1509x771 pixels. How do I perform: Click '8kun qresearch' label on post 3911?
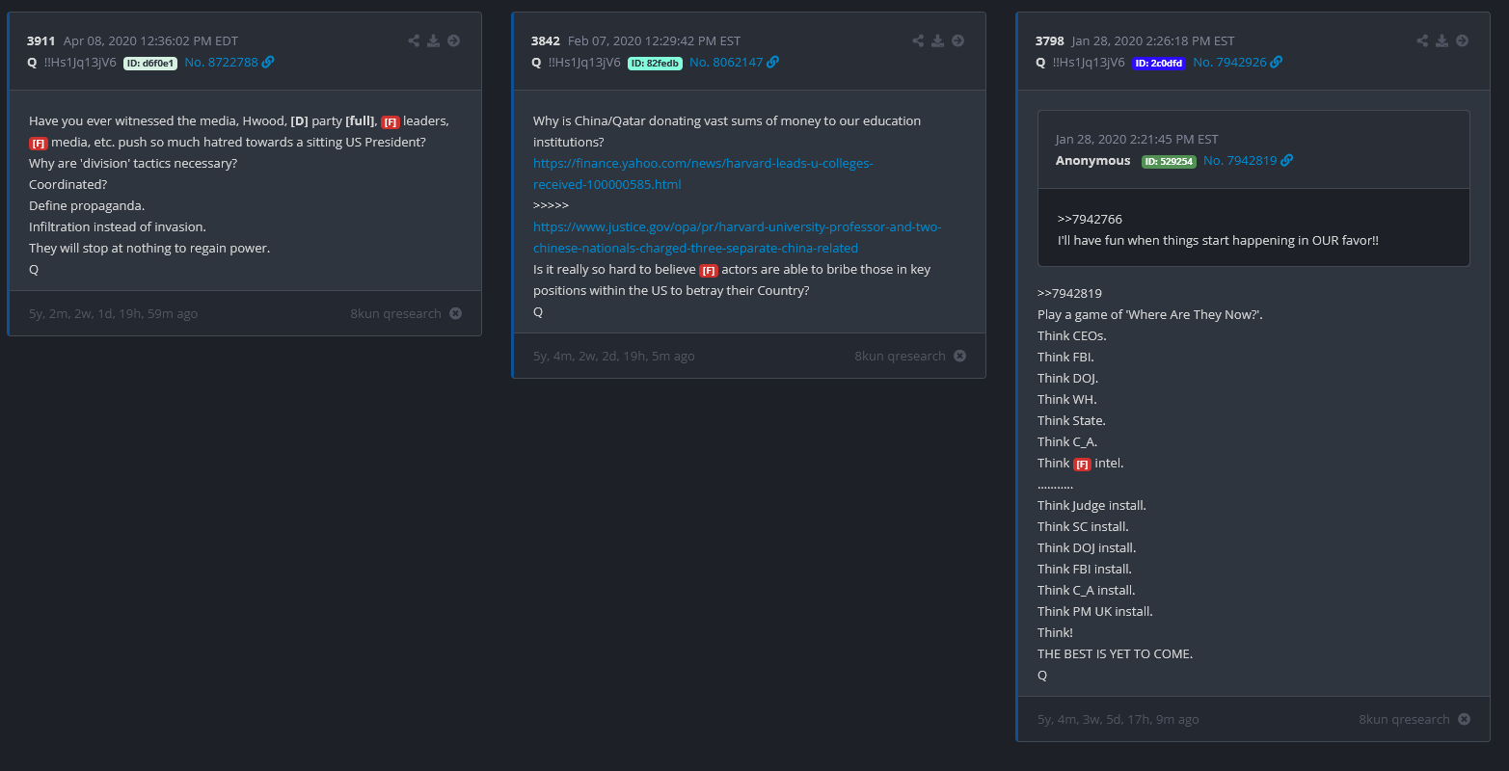click(396, 313)
